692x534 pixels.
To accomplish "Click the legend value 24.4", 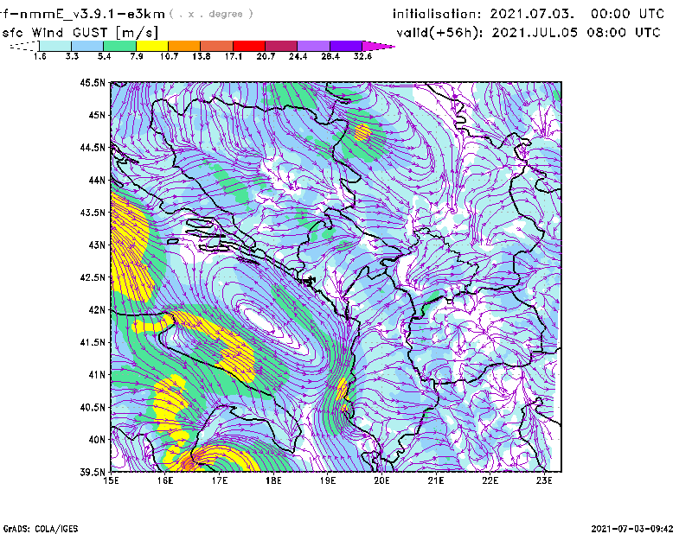I will coord(298,56).
